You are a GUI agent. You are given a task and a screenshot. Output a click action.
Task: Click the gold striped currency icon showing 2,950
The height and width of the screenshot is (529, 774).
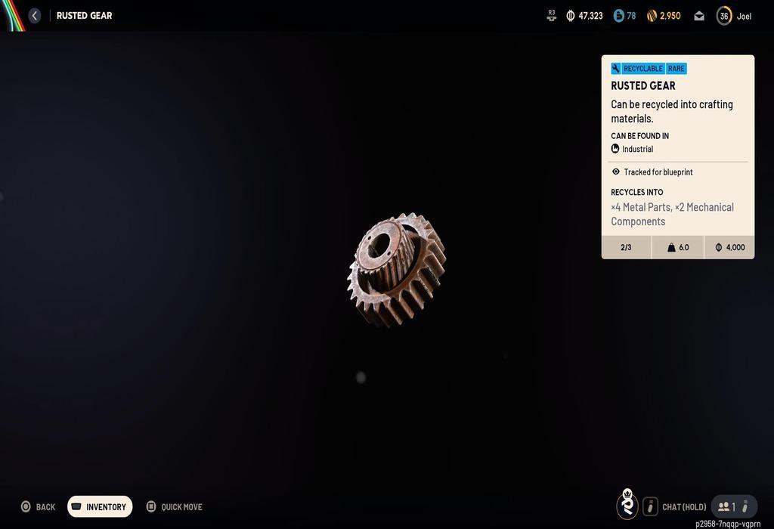pyautogui.click(x=652, y=16)
